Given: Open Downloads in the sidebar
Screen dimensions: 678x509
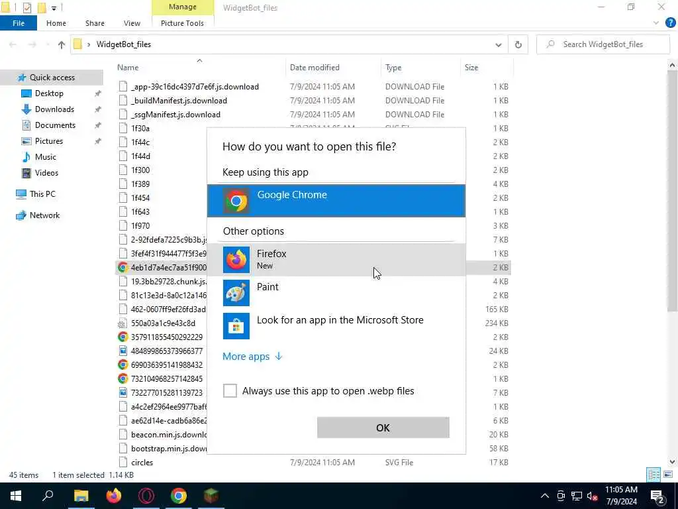Looking at the screenshot, I should click(x=54, y=109).
